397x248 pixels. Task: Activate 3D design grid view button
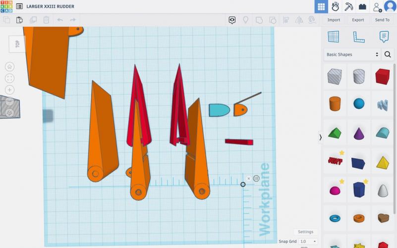[321, 7]
